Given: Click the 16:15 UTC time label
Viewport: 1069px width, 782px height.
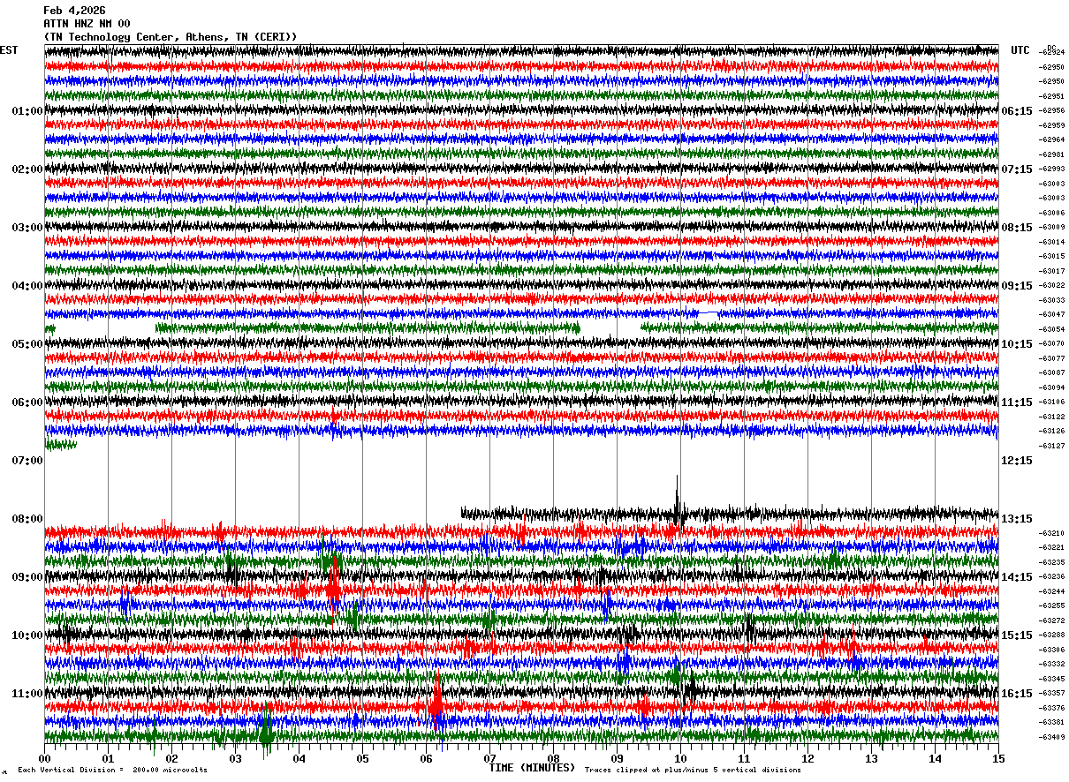Looking at the screenshot, I should (x=1017, y=694).
